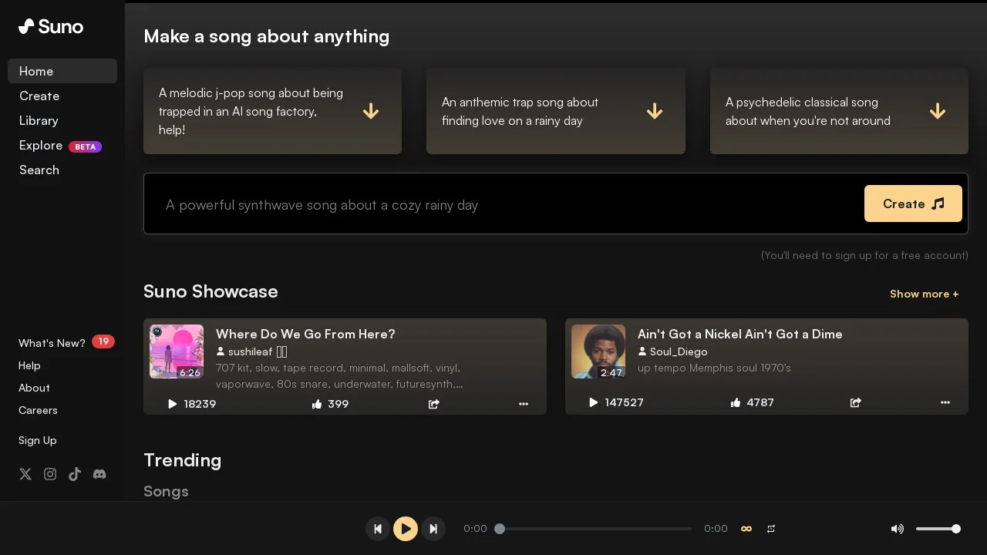987x555 pixels.
Task: Select the psychedelic classical song prompt card
Action: click(x=839, y=111)
